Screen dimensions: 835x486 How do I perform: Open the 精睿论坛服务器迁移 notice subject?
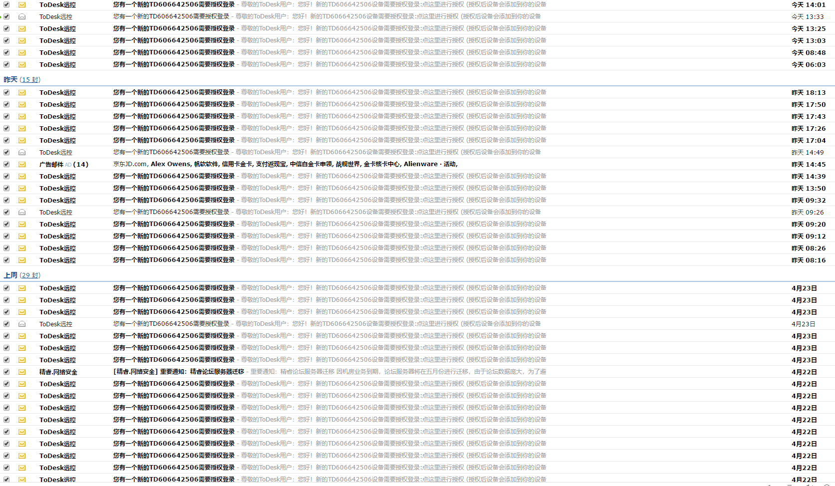coord(179,372)
